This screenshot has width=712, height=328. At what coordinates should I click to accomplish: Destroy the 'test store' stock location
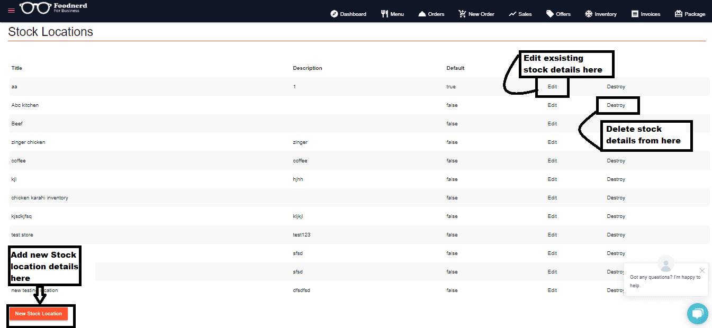(x=616, y=235)
